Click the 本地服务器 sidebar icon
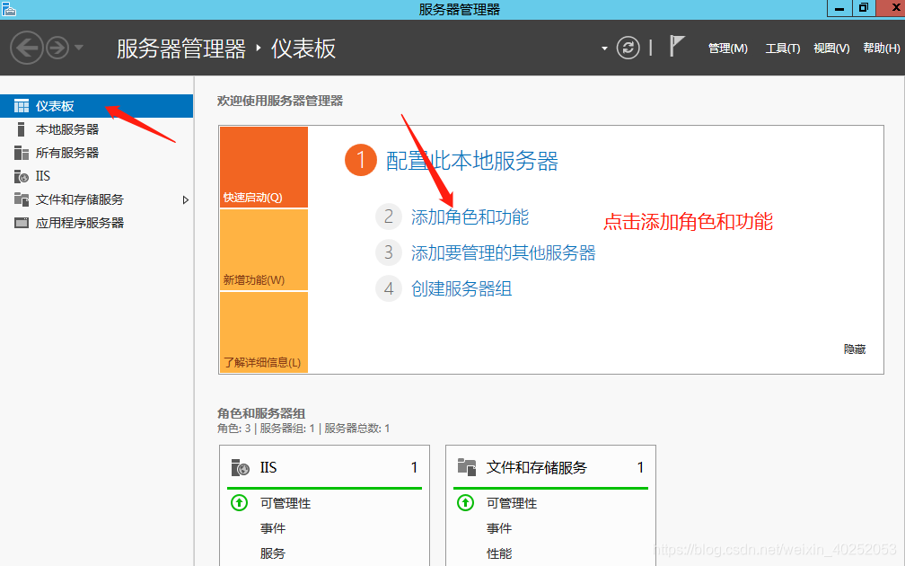The height and width of the screenshot is (566, 905). click(x=22, y=129)
